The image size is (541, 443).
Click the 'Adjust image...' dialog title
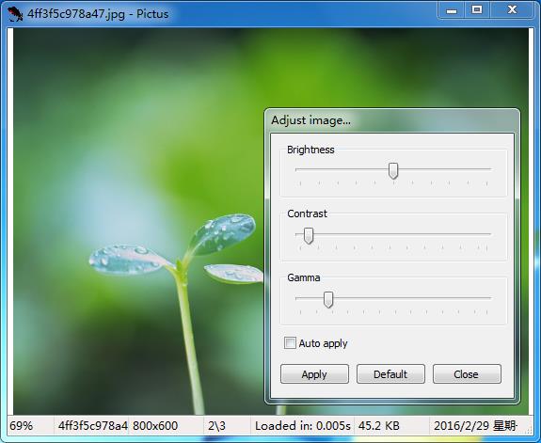[310, 120]
